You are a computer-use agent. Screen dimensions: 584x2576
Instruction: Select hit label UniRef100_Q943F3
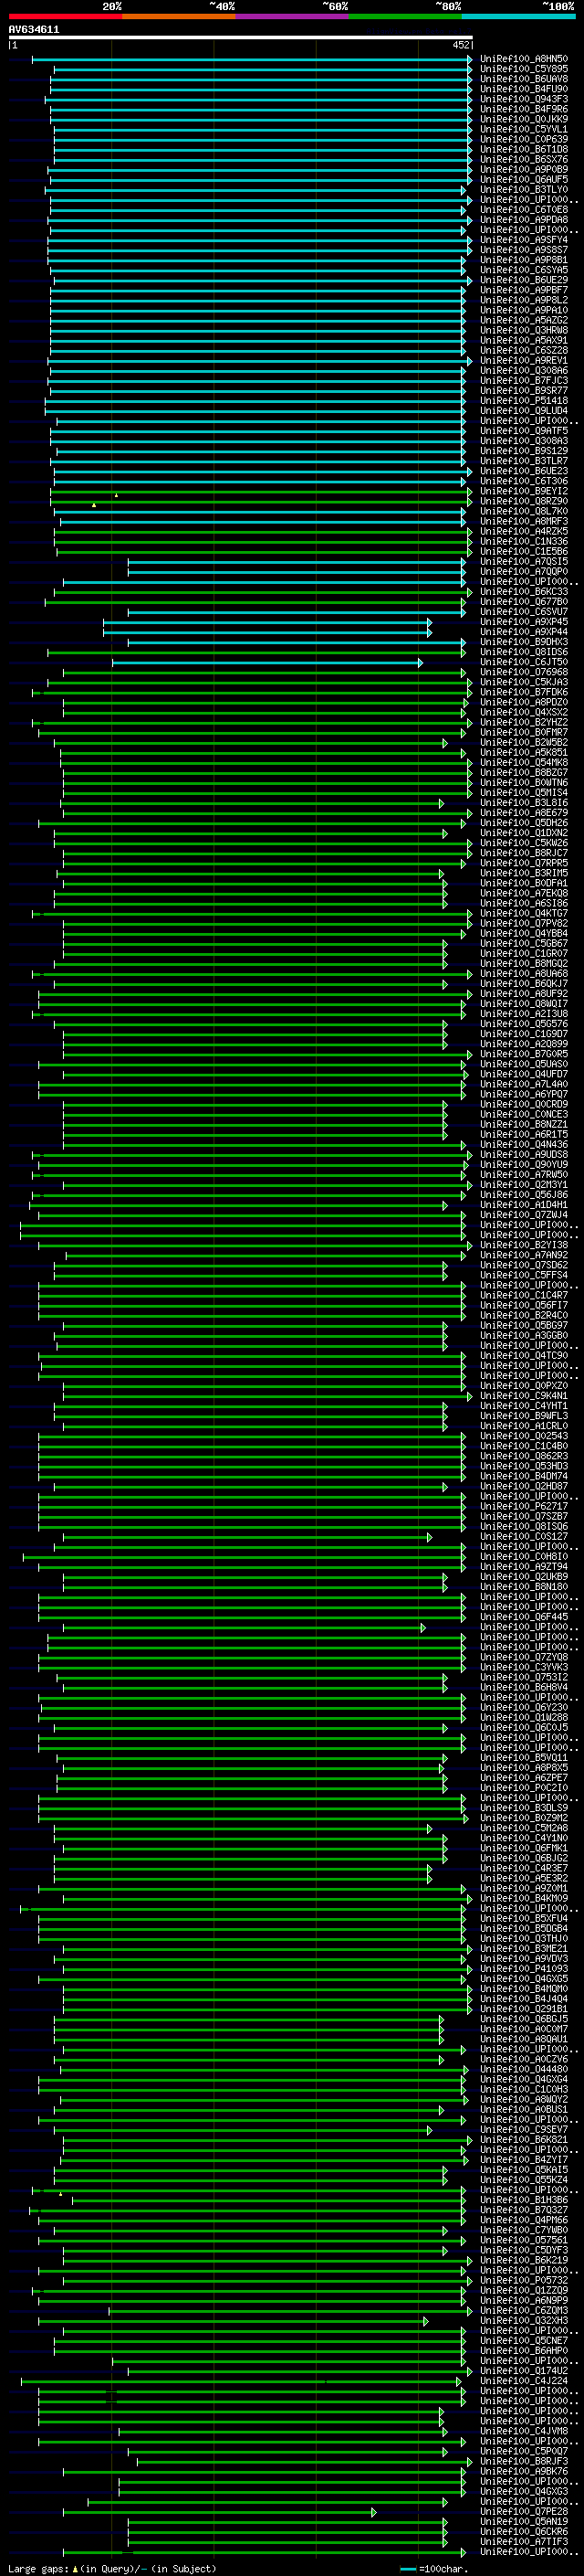(x=524, y=99)
